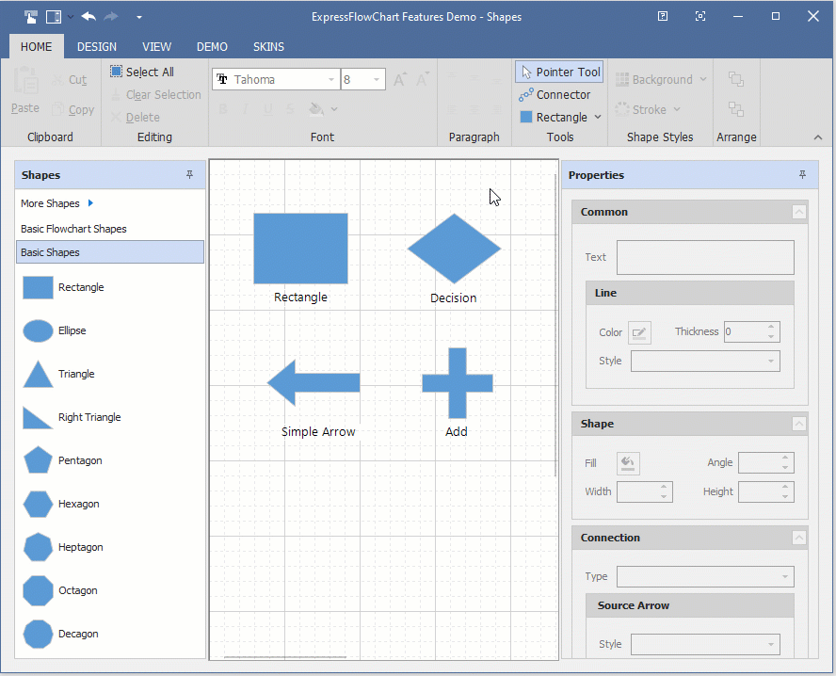
Task: Pin the Shapes panel
Action: pyautogui.click(x=189, y=175)
